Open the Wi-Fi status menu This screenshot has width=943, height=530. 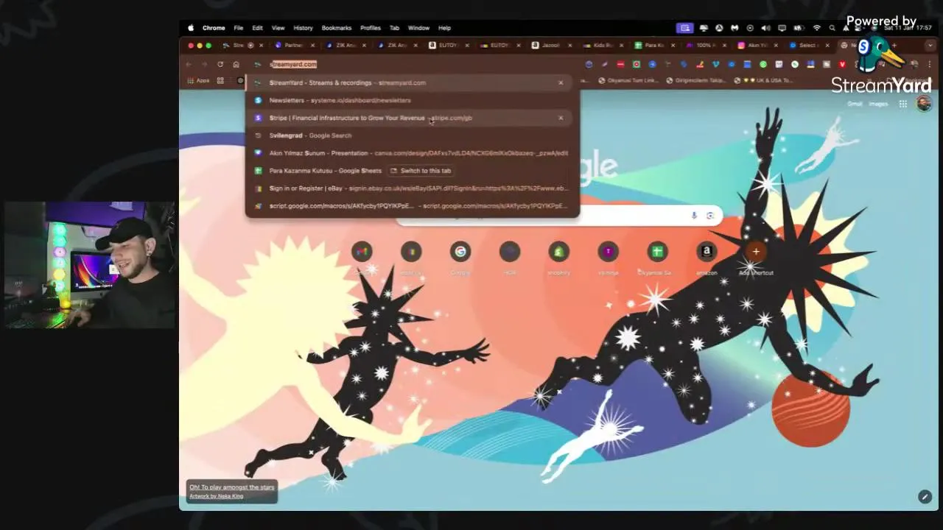click(x=816, y=28)
